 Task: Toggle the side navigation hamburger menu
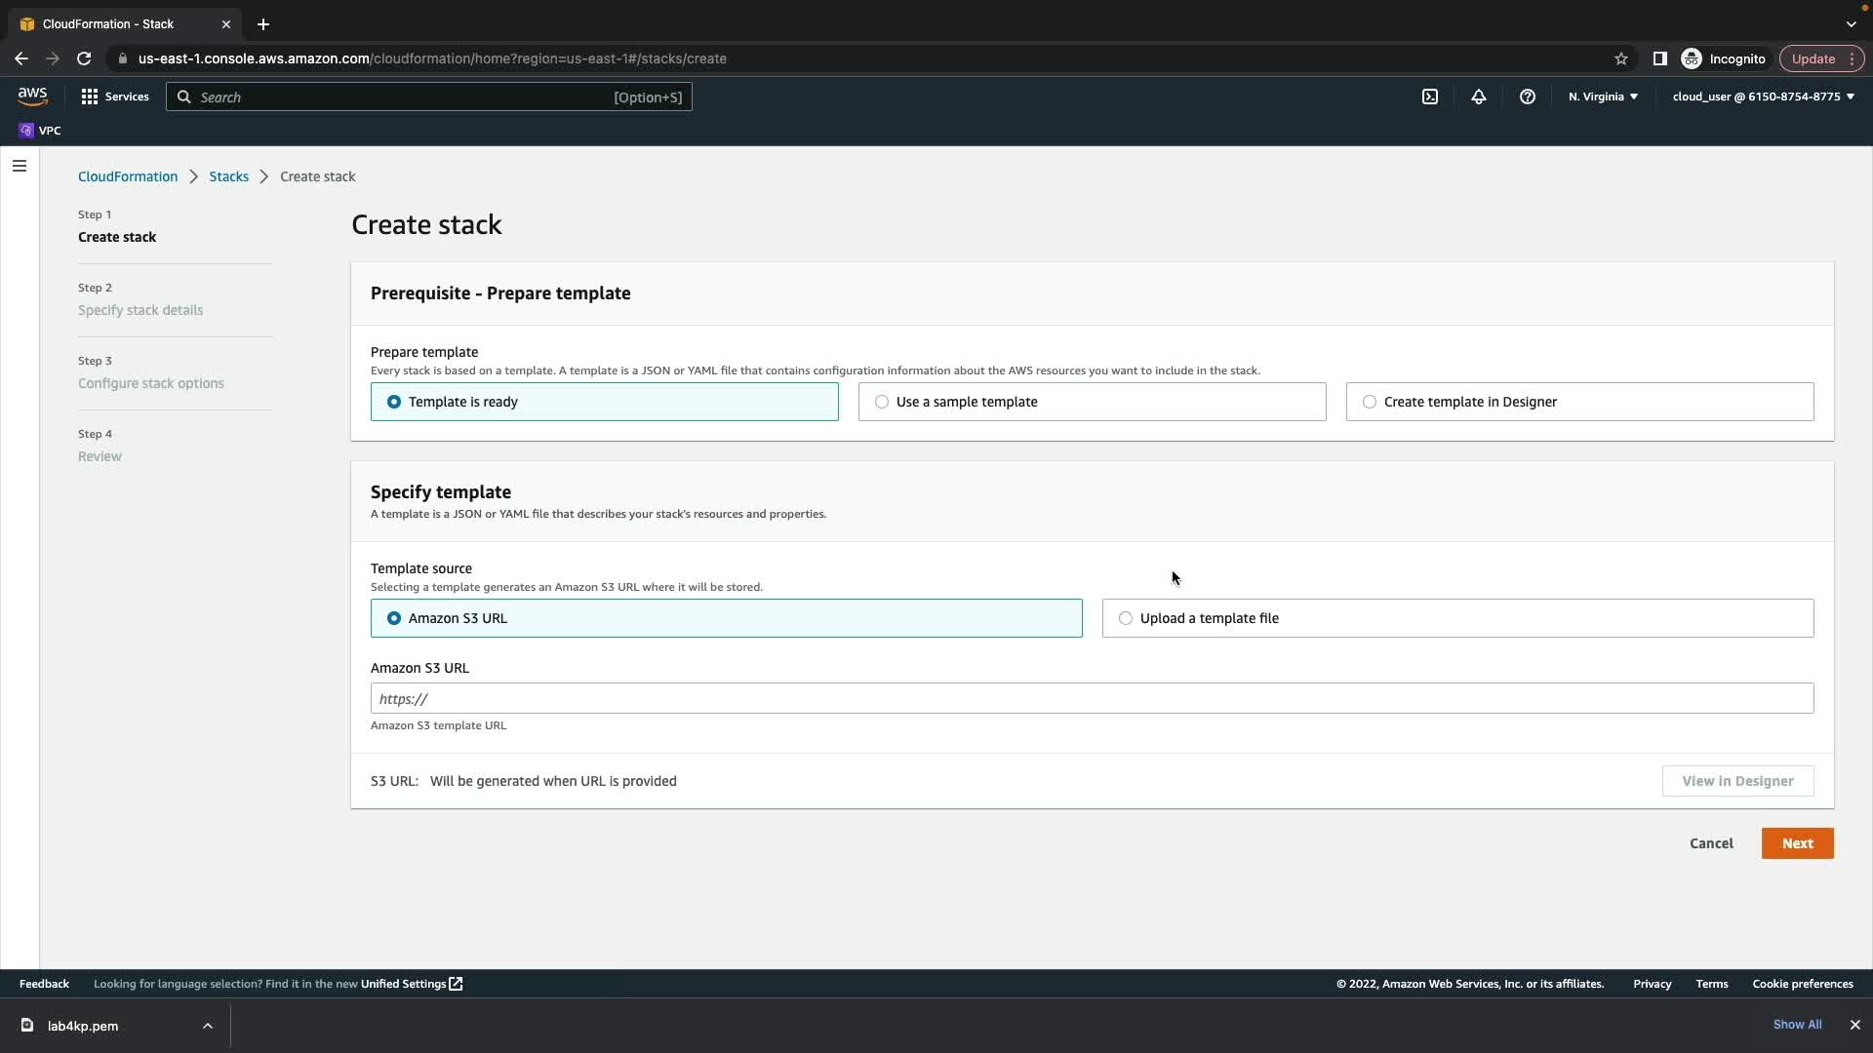click(x=20, y=166)
